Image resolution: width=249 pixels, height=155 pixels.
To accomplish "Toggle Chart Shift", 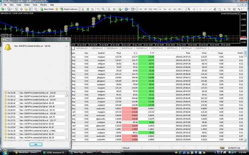I will point(114,9).
